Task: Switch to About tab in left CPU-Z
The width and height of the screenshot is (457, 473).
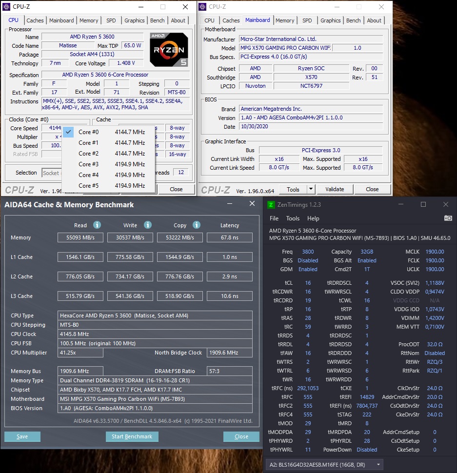Action: [178, 20]
